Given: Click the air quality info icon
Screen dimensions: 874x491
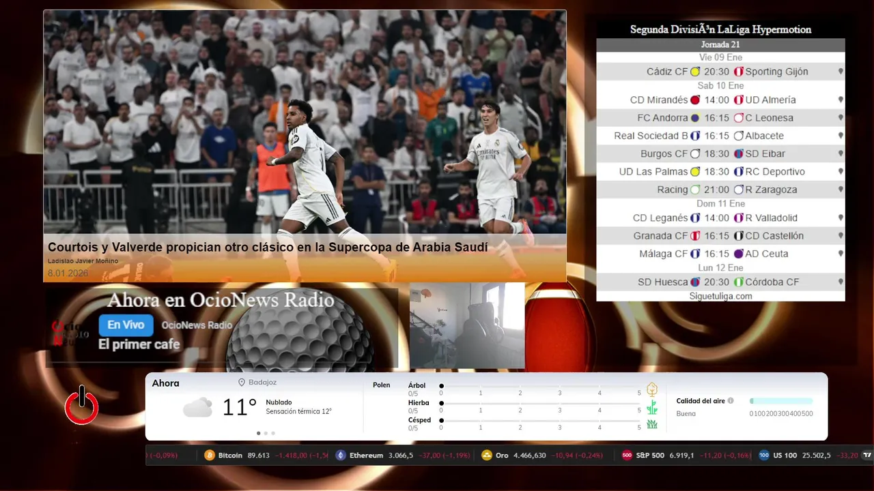Looking at the screenshot, I should [x=731, y=401].
